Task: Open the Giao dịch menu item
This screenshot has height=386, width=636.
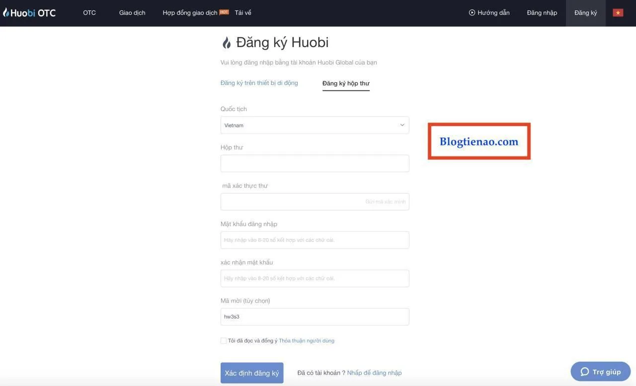Action: tap(132, 12)
